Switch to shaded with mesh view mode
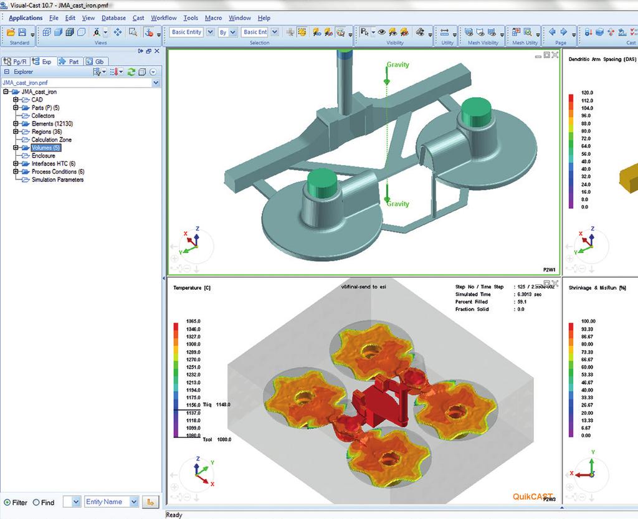This screenshot has width=638, height=519. 70,32
